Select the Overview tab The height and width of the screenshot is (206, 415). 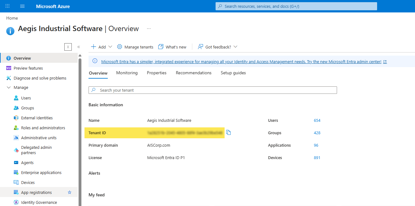coord(98,73)
